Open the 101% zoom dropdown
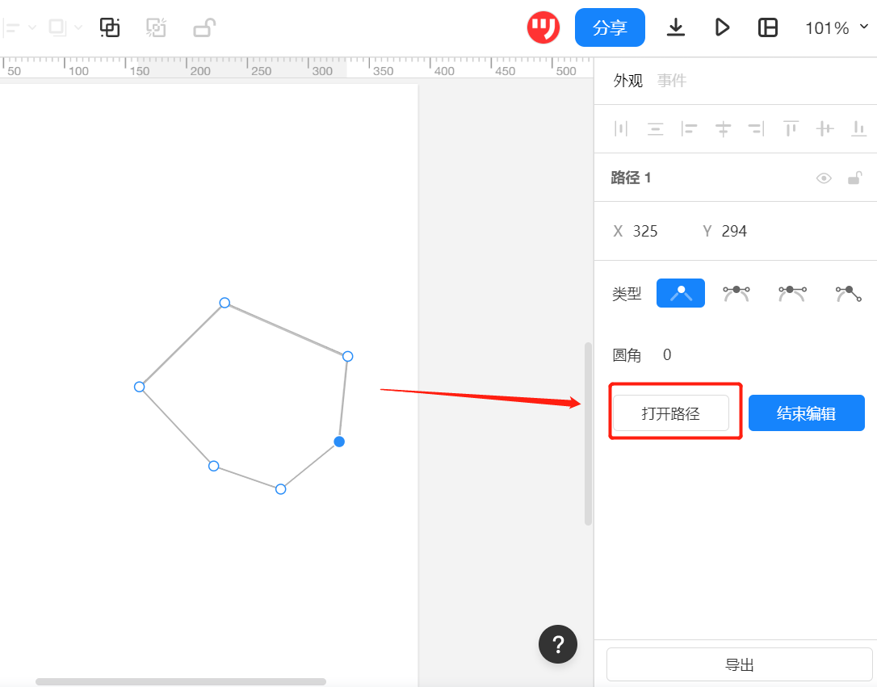This screenshot has width=877, height=687. [837, 28]
